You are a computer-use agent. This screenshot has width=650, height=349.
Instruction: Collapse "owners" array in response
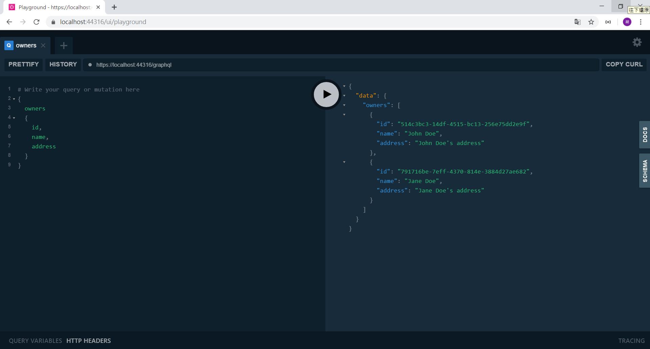tap(344, 105)
